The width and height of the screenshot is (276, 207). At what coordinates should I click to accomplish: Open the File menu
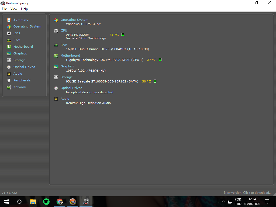coord(4,9)
